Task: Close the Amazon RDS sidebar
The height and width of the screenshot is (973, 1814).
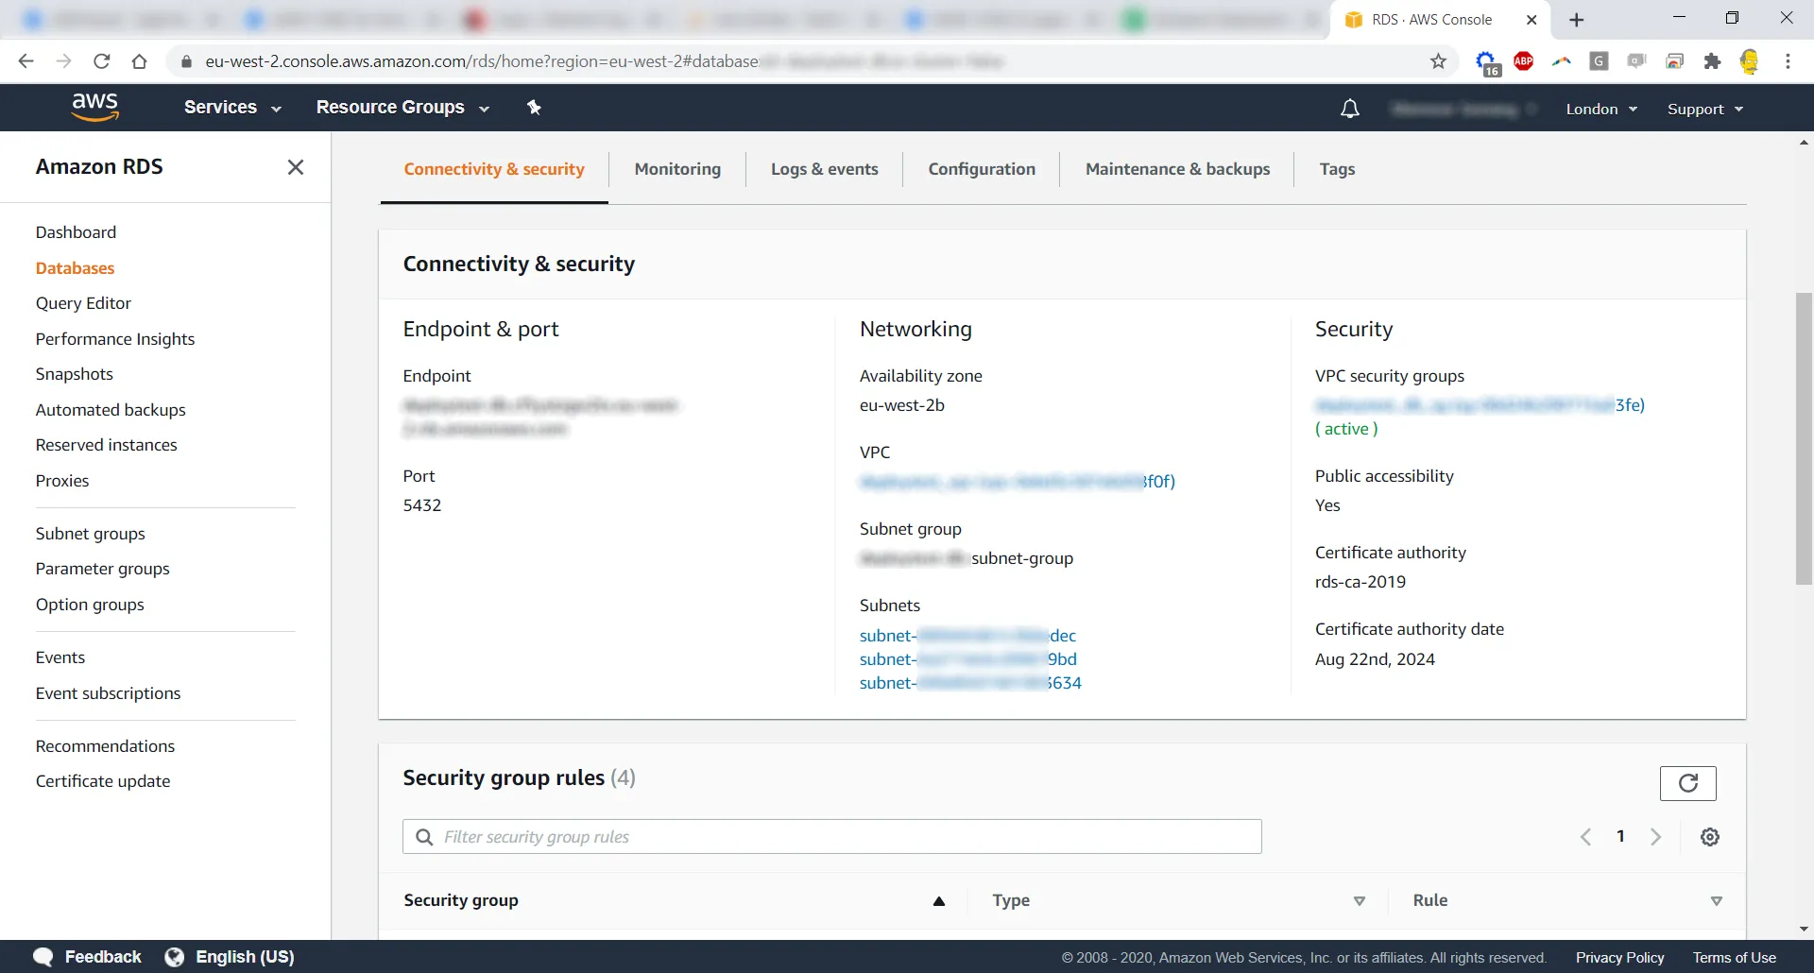Action: pyautogui.click(x=296, y=167)
